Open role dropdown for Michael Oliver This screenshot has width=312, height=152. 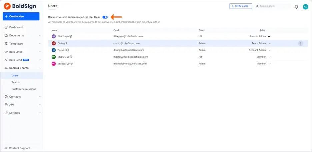(x=270, y=64)
